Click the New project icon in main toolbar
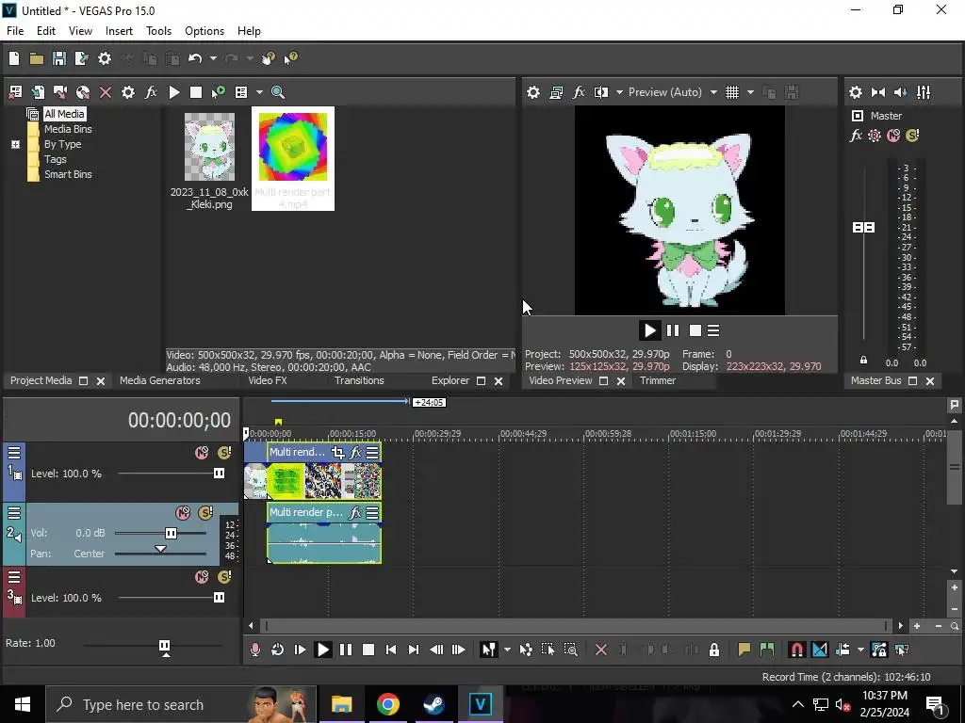This screenshot has width=965, height=723. coord(14,58)
